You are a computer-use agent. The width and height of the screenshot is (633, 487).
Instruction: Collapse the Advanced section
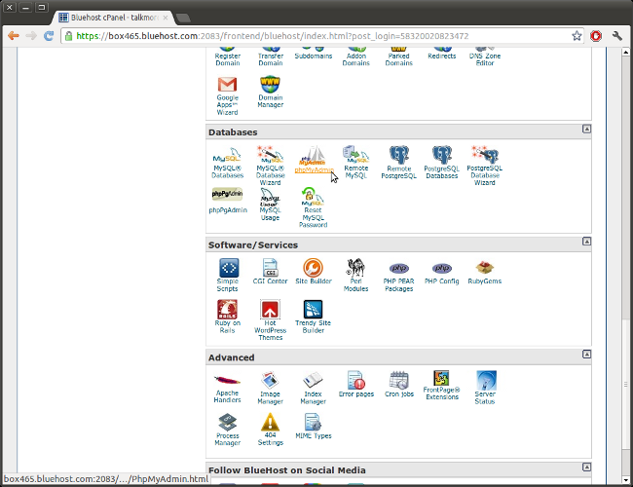tap(586, 354)
